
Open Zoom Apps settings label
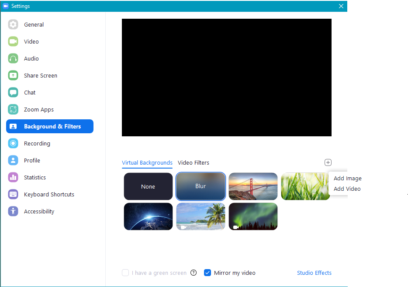pos(39,110)
